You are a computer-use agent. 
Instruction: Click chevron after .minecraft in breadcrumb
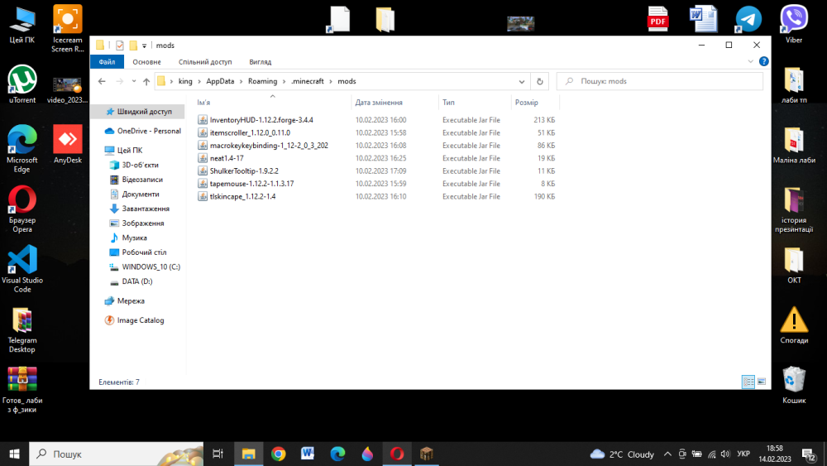click(x=331, y=81)
